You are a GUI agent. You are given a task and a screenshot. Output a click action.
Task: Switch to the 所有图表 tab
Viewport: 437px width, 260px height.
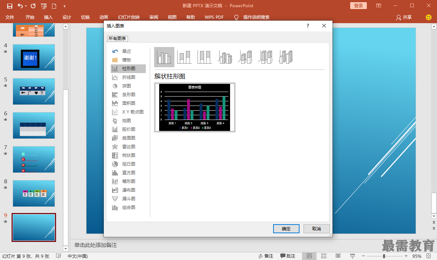click(118, 39)
